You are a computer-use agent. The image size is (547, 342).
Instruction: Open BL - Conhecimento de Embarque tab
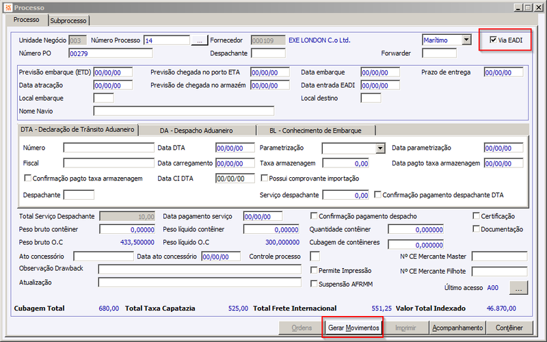pyautogui.click(x=315, y=131)
